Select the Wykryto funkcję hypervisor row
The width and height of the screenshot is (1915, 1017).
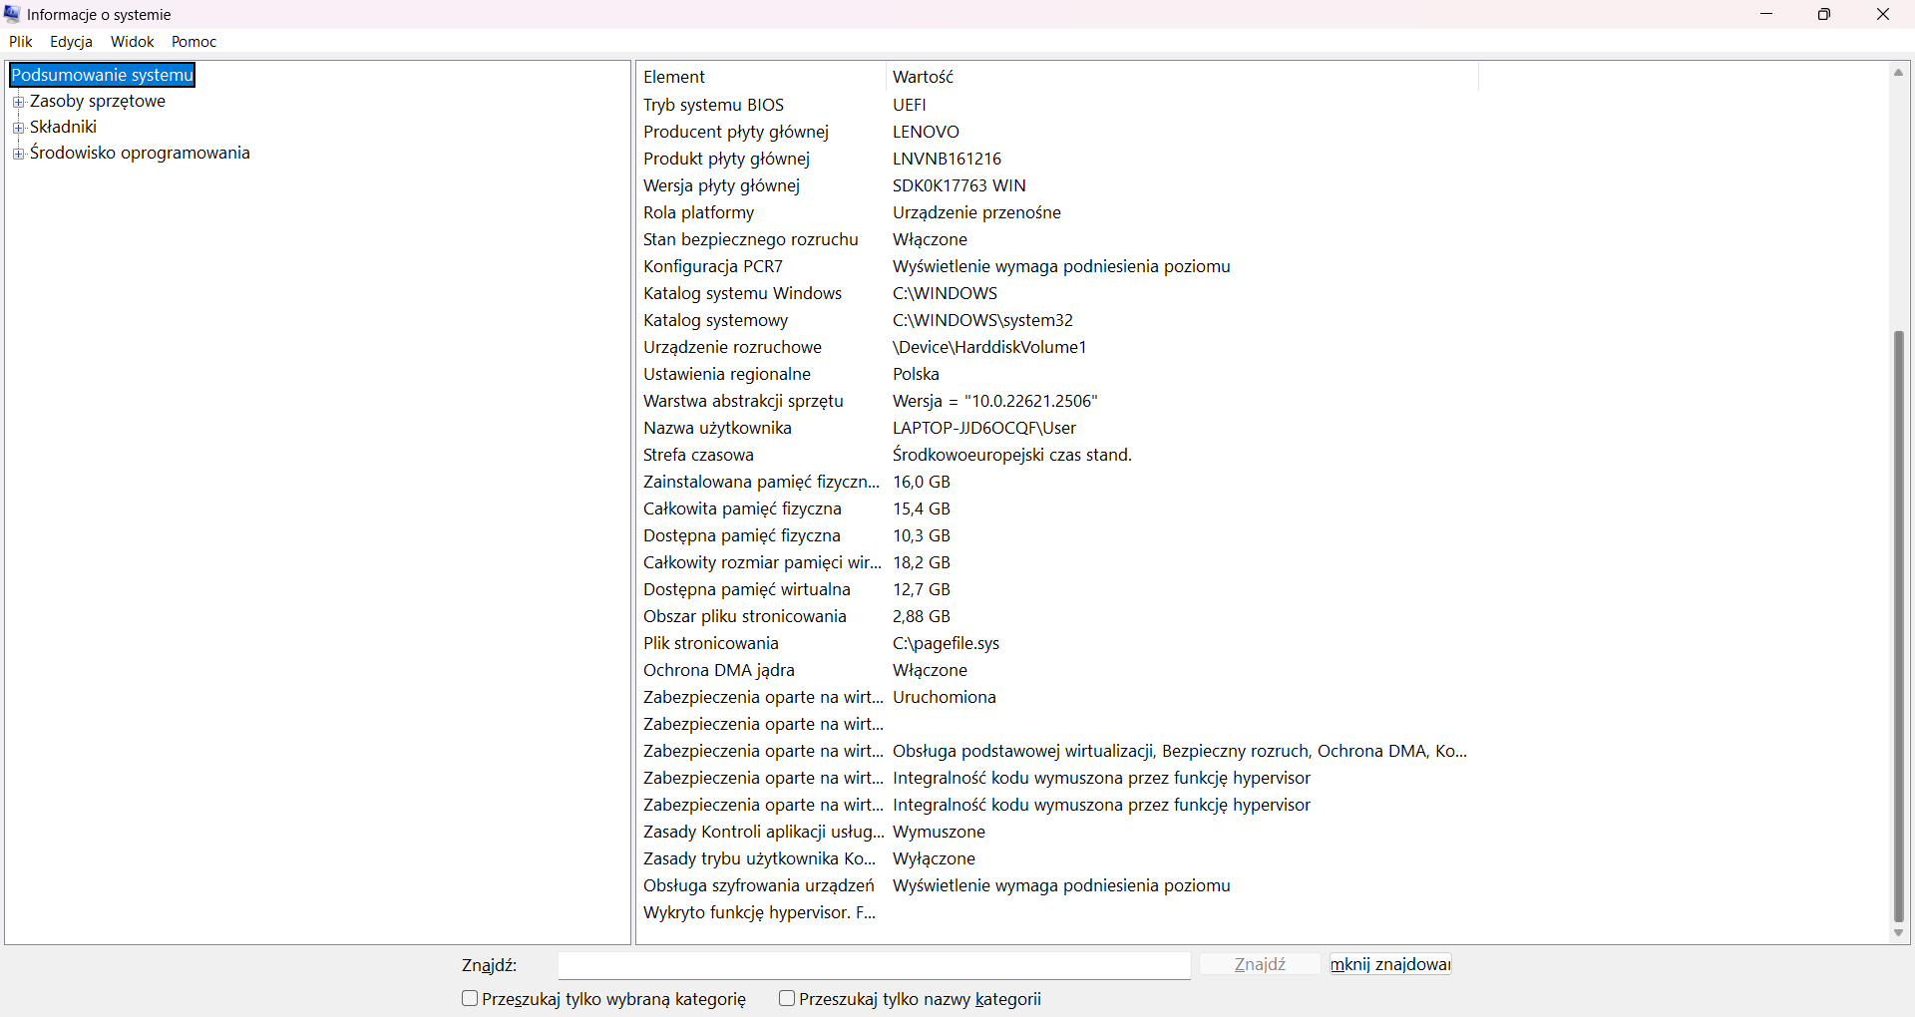pos(1057,912)
